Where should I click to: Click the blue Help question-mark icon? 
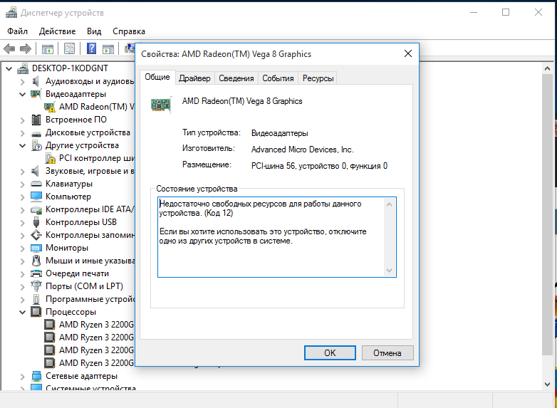(91, 49)
